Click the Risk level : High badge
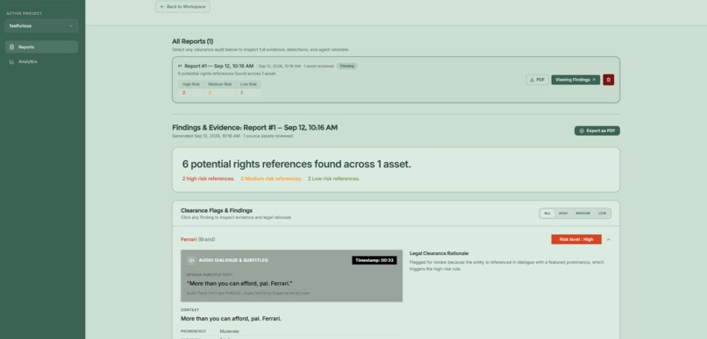The image size is (707, 339). coord(576,239)
